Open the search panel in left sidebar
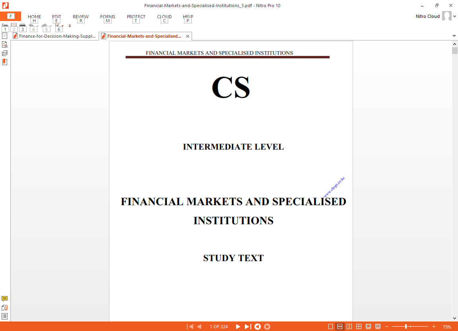This screenshot has height=331, width=458. [x=5, y=44]
